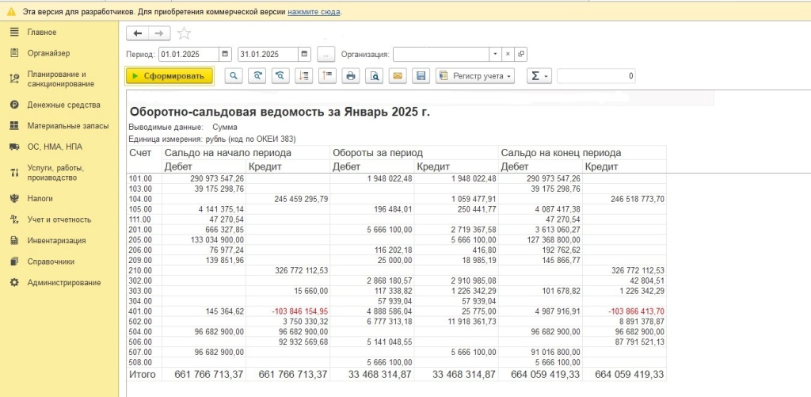Open calendar for end date 31.01.2025
Image resolution: width=811 pixels, height=397 pixels.
[x=305, y=54]
